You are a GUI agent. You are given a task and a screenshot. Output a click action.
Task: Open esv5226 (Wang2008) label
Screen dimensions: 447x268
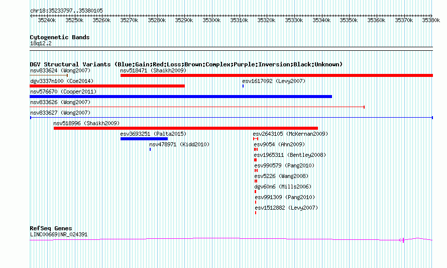pyautogui.click(x=281, y=176)
